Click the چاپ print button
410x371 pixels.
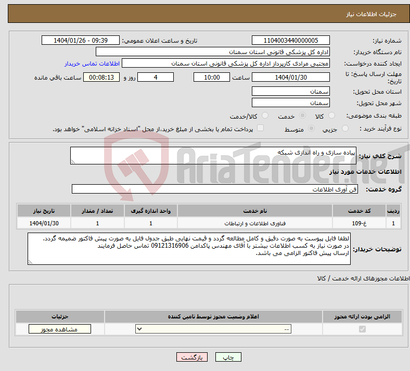[x=228, y=357]
